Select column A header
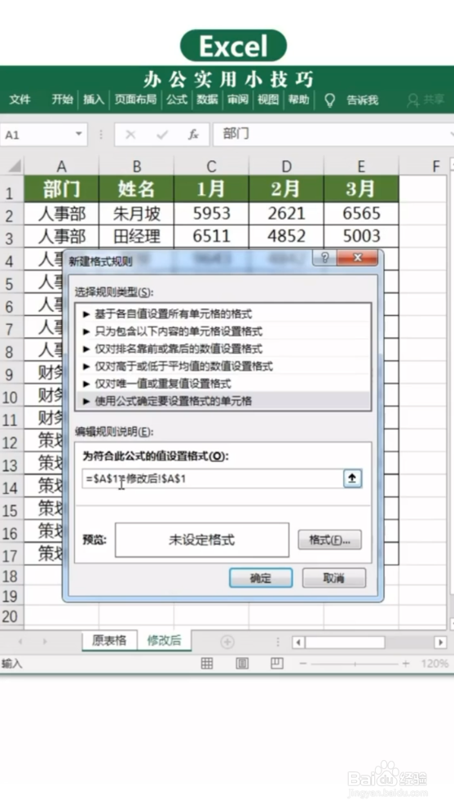The image size is (454, 809). point(61,167)
